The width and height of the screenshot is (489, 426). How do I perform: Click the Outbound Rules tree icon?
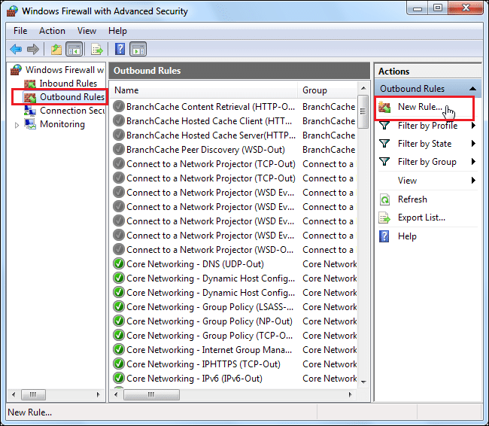[x=30, y=97]
